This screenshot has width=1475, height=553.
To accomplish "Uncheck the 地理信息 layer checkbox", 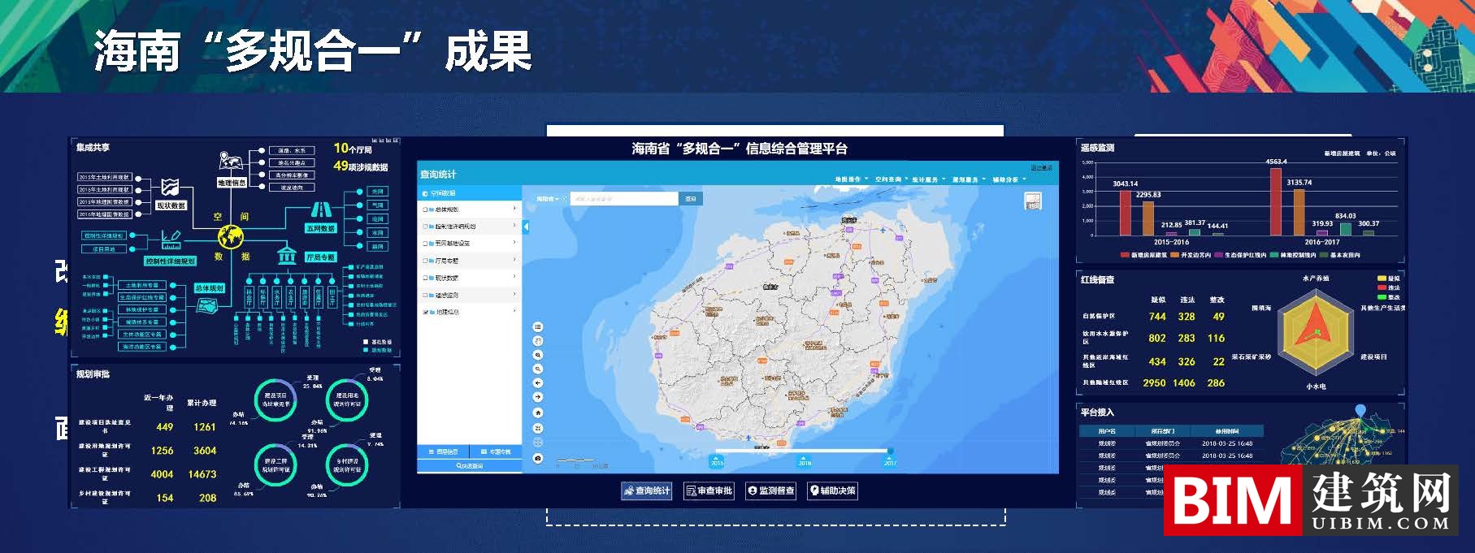I will (425, 312).
